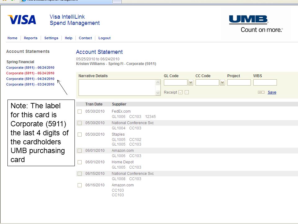This screenshot has width=298, height=224.
Task: Click the Narrative Details scroll up arrow
Action: tap(158, 82)
